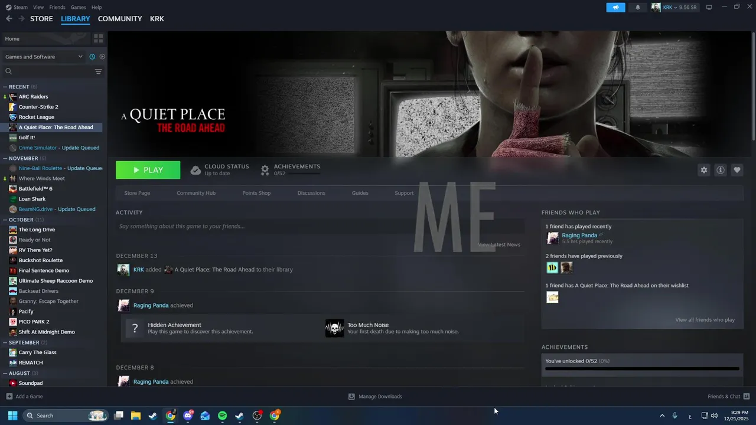Viewport: 756px width, 425px height.
Task: Click the green PLAY button
Action: 148,170
